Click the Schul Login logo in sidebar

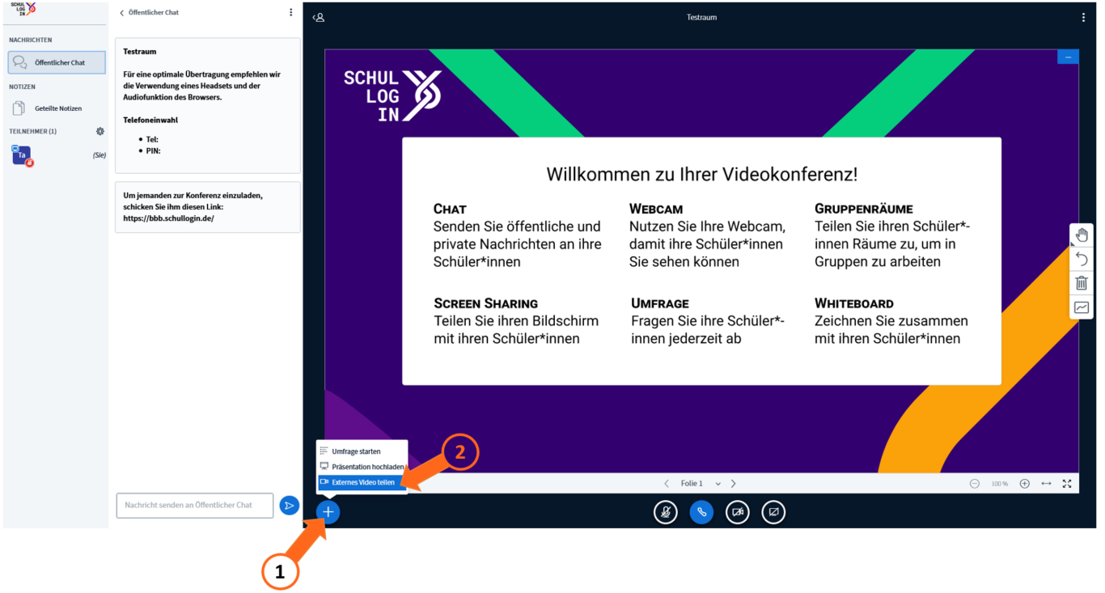click(x=23, y=10)
